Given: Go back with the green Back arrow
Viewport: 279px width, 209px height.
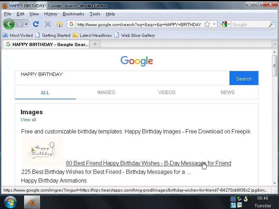Looking at the screenshot, I should tap(9, 24).
